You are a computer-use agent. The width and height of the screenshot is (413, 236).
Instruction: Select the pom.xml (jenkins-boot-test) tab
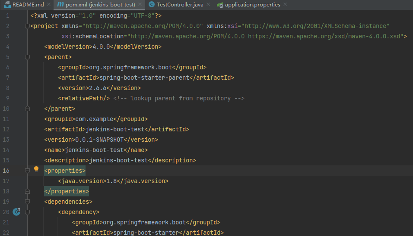pyautogui.click(x=100, y=5)
